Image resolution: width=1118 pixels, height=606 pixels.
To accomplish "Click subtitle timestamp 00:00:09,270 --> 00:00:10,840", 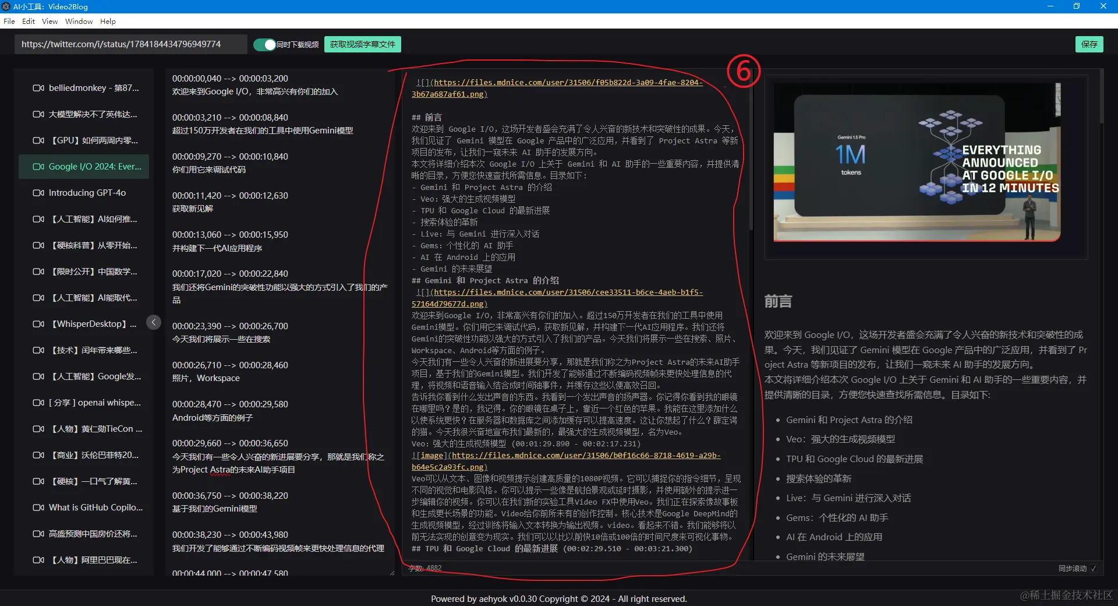I will 230,156.
